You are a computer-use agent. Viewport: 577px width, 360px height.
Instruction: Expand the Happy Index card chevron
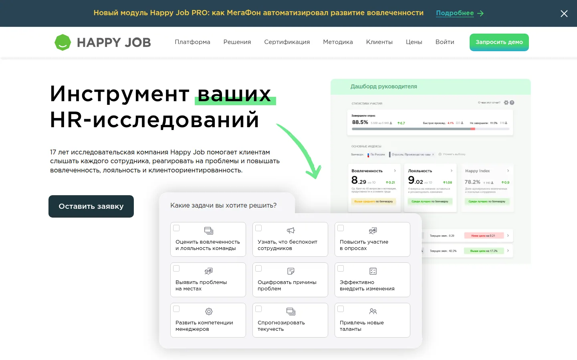(x=508, y=171)
